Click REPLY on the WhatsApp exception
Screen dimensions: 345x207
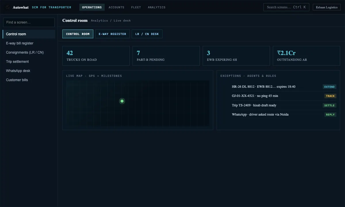330,114
